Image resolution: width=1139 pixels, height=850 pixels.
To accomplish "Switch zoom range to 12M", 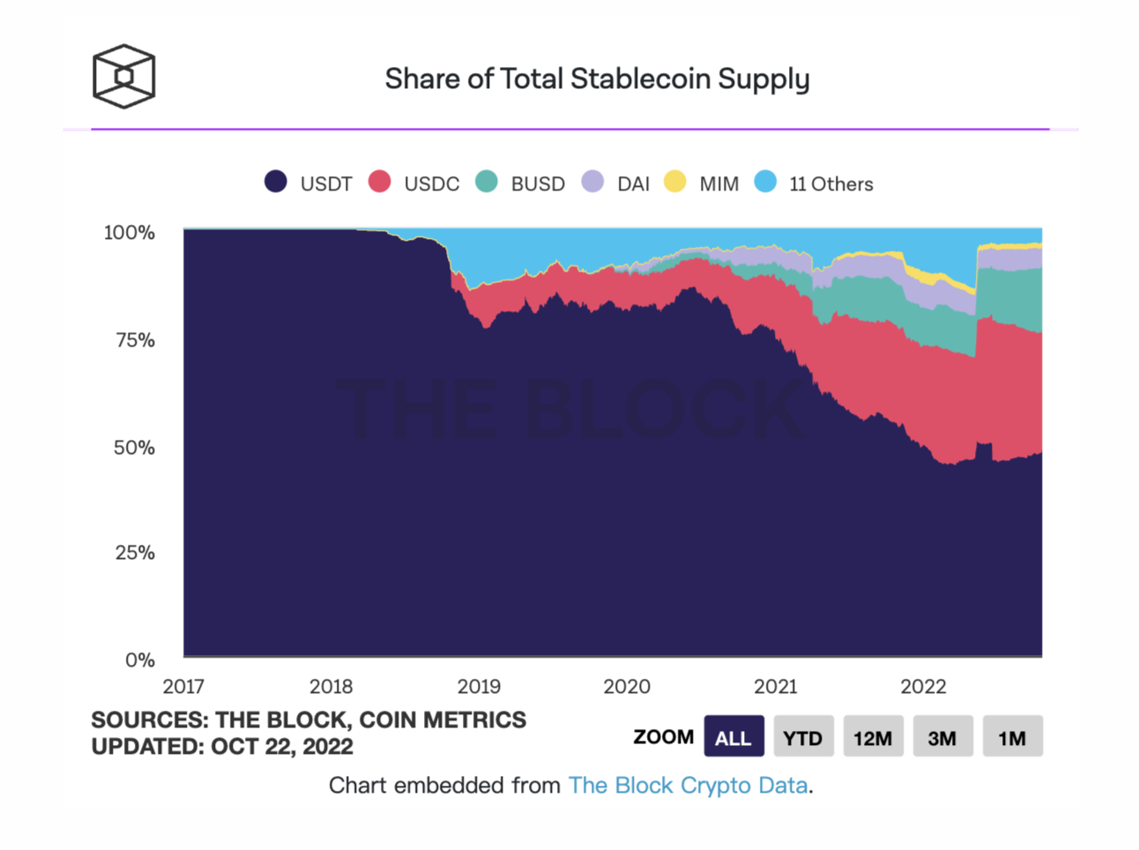I will (873, 737).
